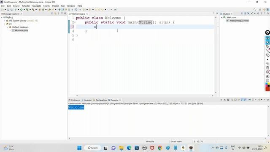Click the taskbar Search box
This screenshot has height=152, width=270.
tap(93, 148)
